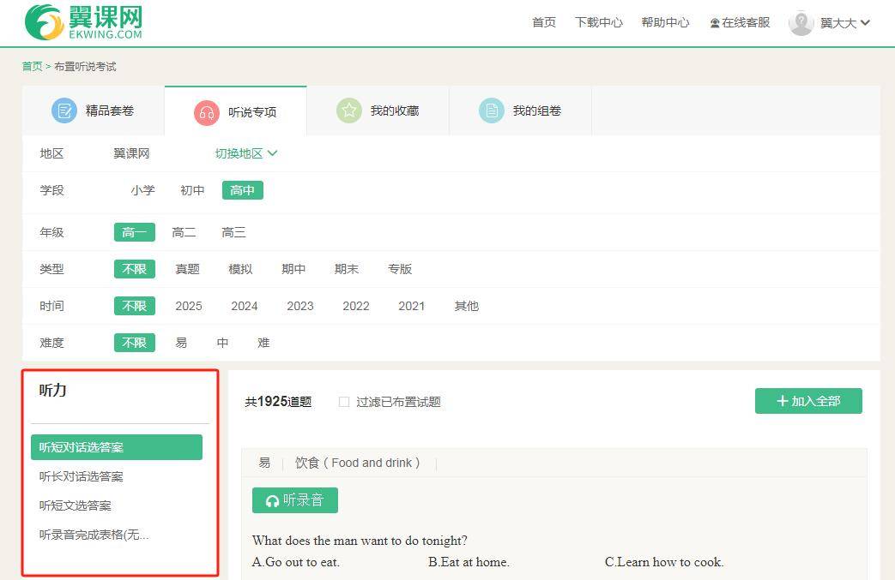Click the 在线客服 support icon
The image size is (895, 580).
(x=715, y=23)
